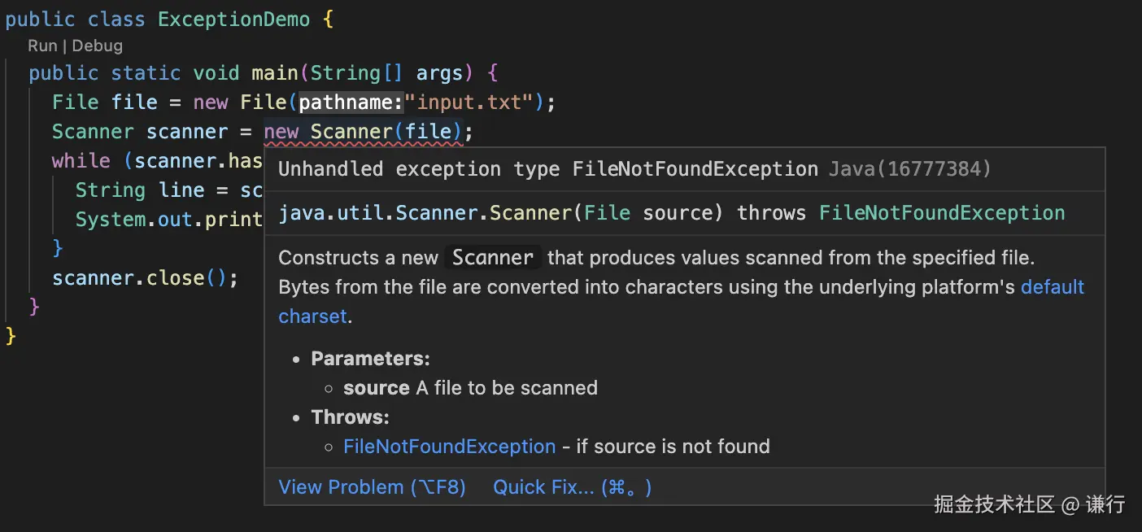Image resolution: width=1142 pixels, height=532 pixels.
Task: Click the args parameter in main signature
Action: coord(439,73)
